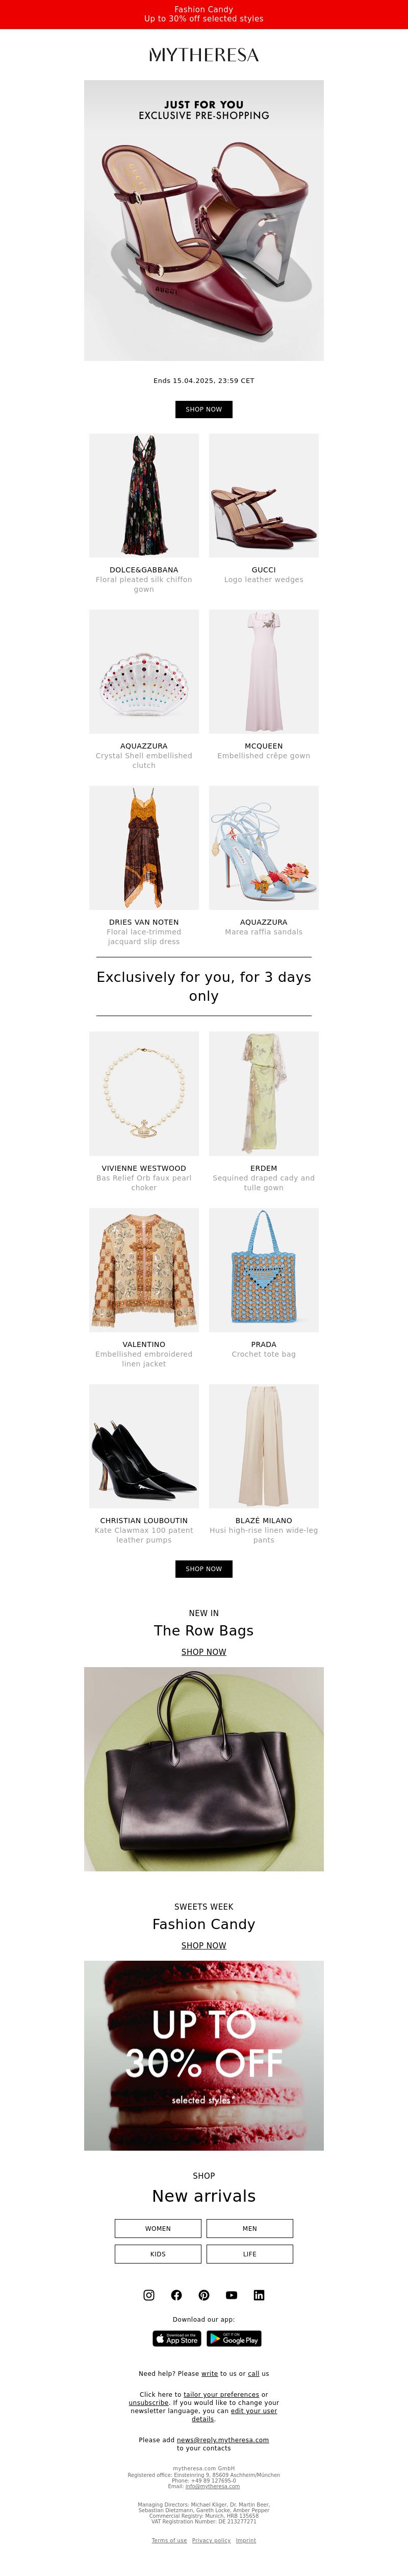Open the Fashion Candy red top banner
This screenshot has width=408, height=2576.
pyautogui.click(x=204, y=14)
